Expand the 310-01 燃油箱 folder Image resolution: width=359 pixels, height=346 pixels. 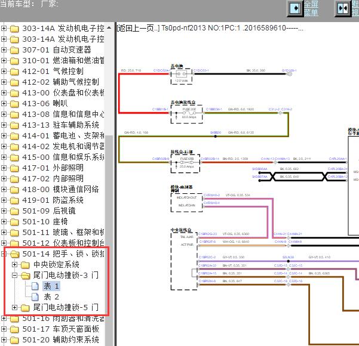(x=4, y=60)
